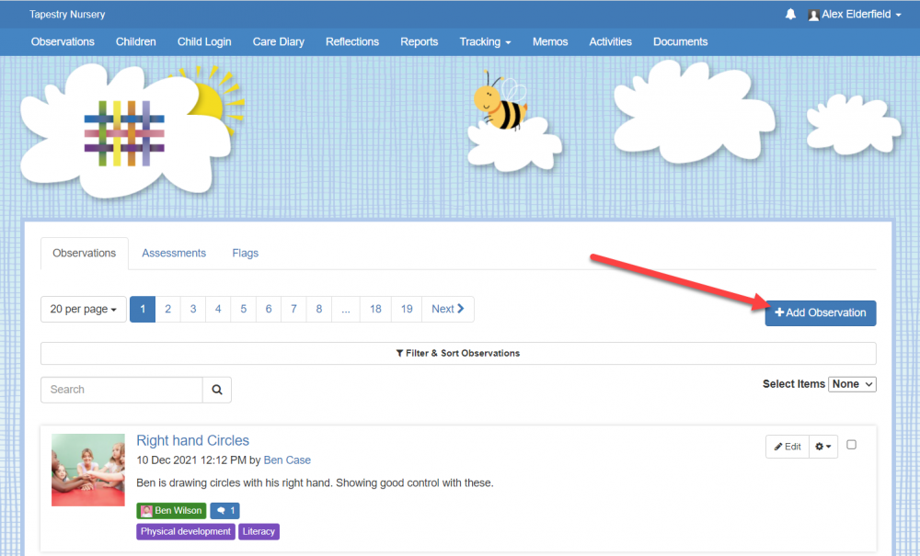Open Ben Case author link
This screenshot has width=920, height=556.
tap(287, 460)
